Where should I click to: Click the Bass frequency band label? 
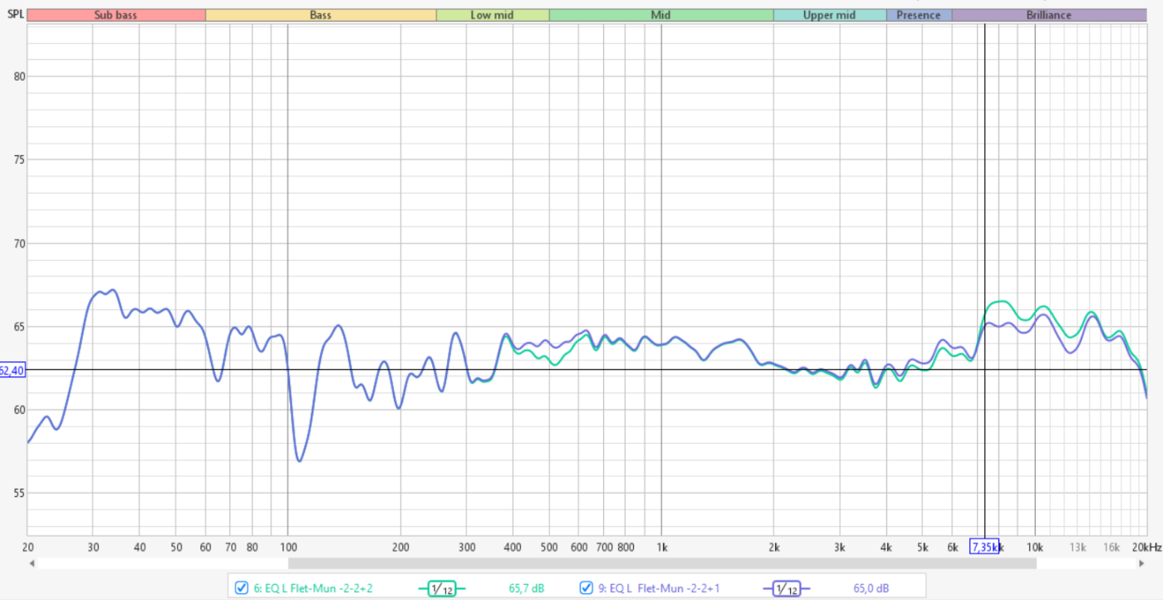(x=321, y=15)
